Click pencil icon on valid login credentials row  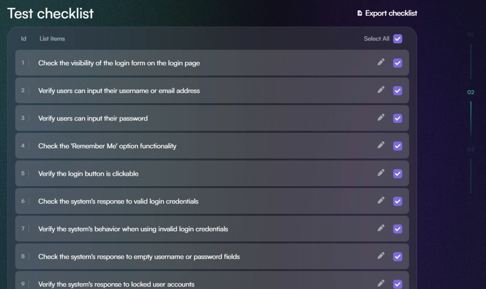[381, 200]
